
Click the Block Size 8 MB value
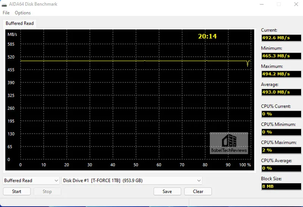click(281, 186)
